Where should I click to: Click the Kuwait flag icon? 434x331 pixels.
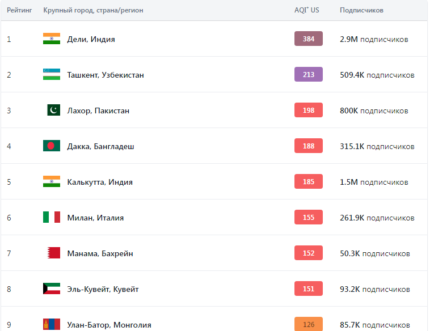point(52,289)
